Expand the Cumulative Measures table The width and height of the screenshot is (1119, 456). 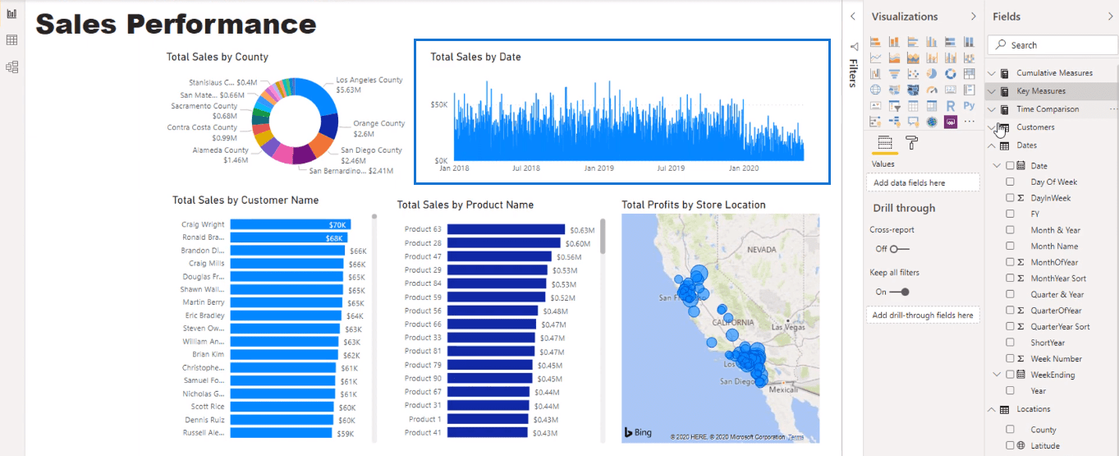click(992, 73)
